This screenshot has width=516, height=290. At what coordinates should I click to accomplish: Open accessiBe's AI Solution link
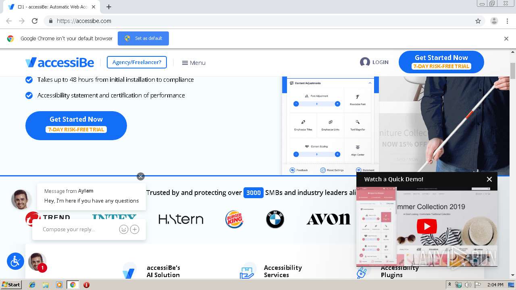pos(163,271)
